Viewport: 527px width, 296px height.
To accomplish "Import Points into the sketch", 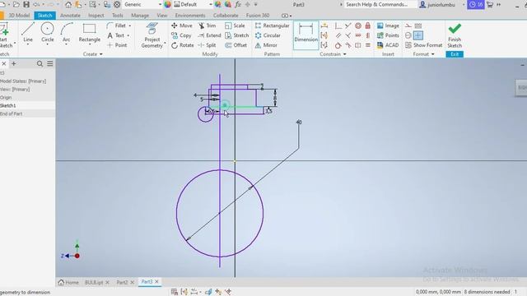I will (388, 35).
